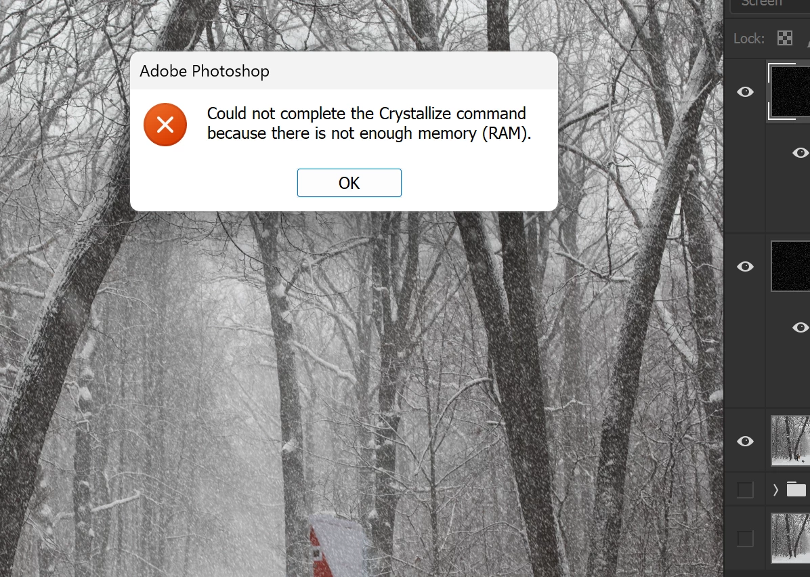
Task: Lock transparent pixels checkerboard icon
Action: (785, 38)
